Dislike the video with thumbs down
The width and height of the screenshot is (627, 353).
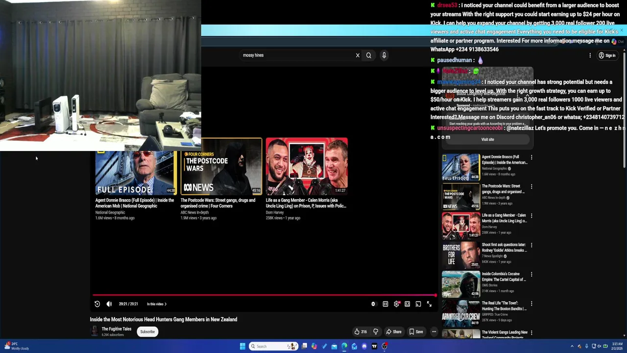(376, 332)
